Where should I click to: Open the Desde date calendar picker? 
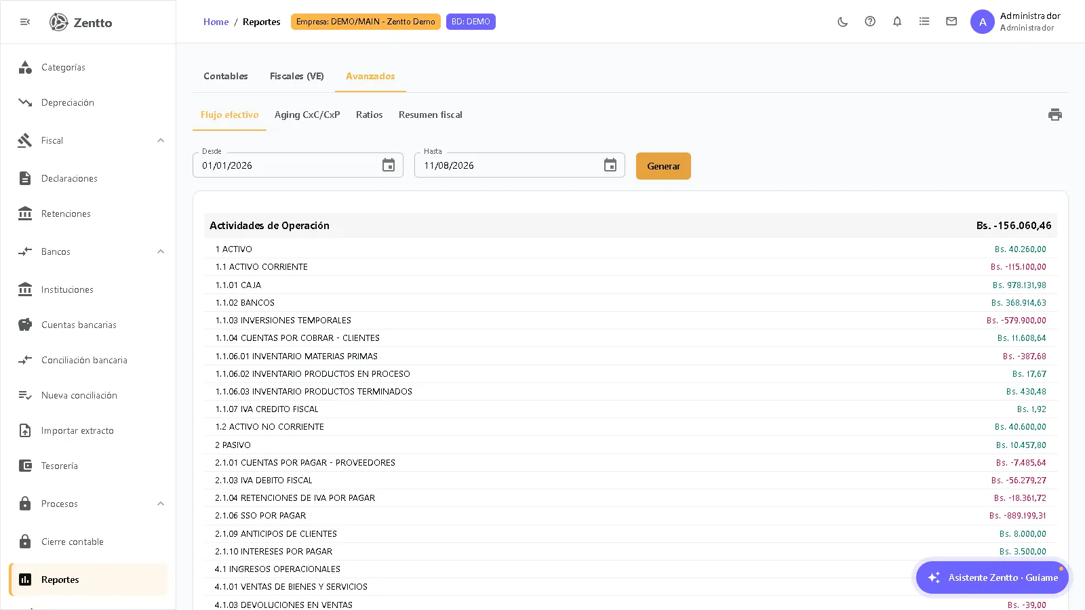click(389, 165)
